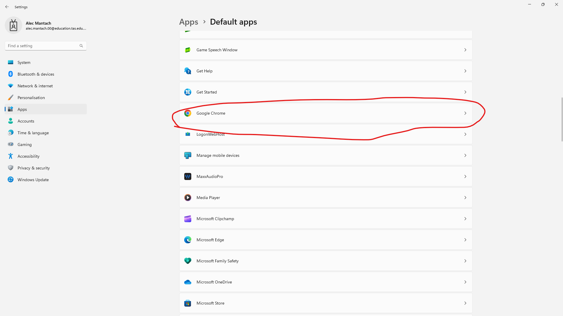This screenshot has height=316, width=563.
Task: Click the System sidebar icon
Action: tap(11, 62)
